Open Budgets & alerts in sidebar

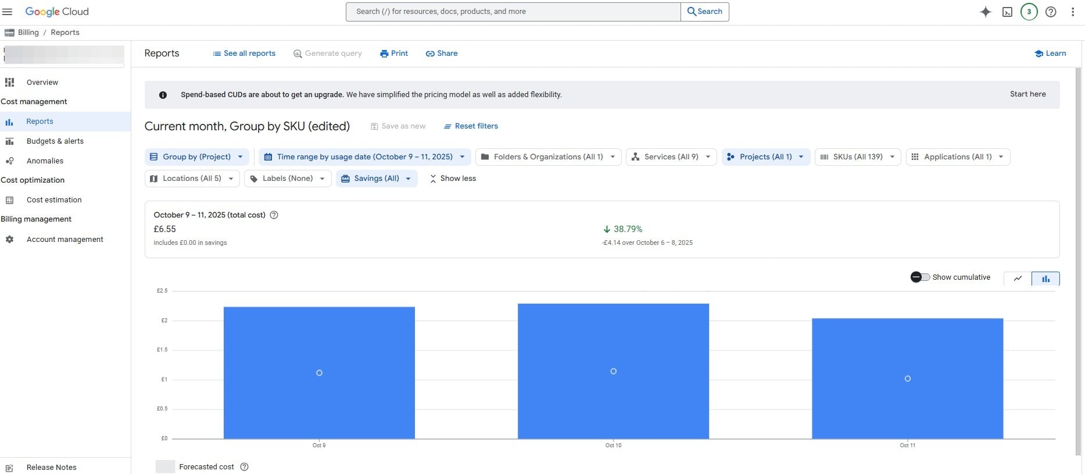[55, 141]
